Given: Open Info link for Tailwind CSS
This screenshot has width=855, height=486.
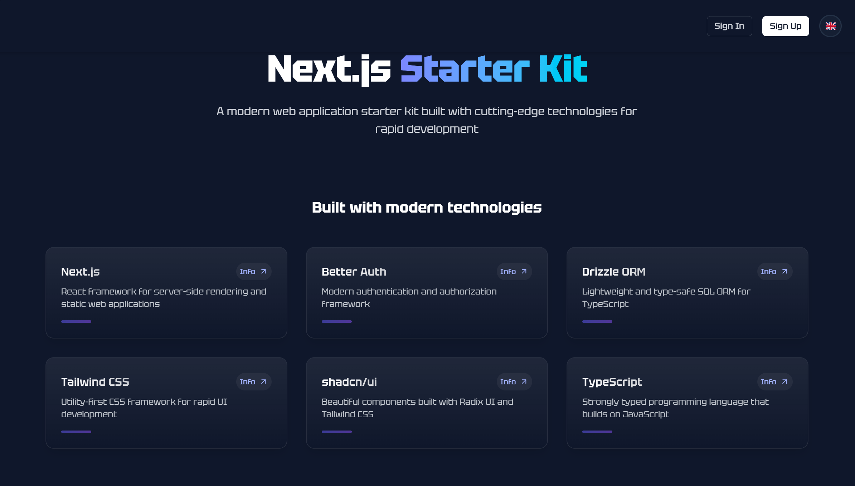Looking at the screenshot, I should pyautogui.click(x=253, y=382).
